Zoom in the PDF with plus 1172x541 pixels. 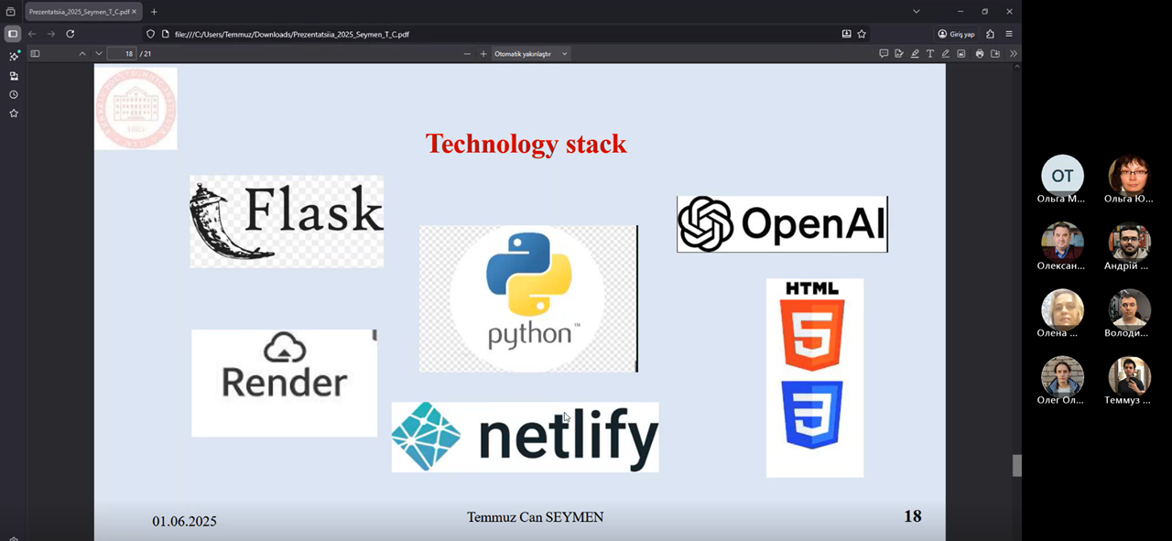pos(483,54)
